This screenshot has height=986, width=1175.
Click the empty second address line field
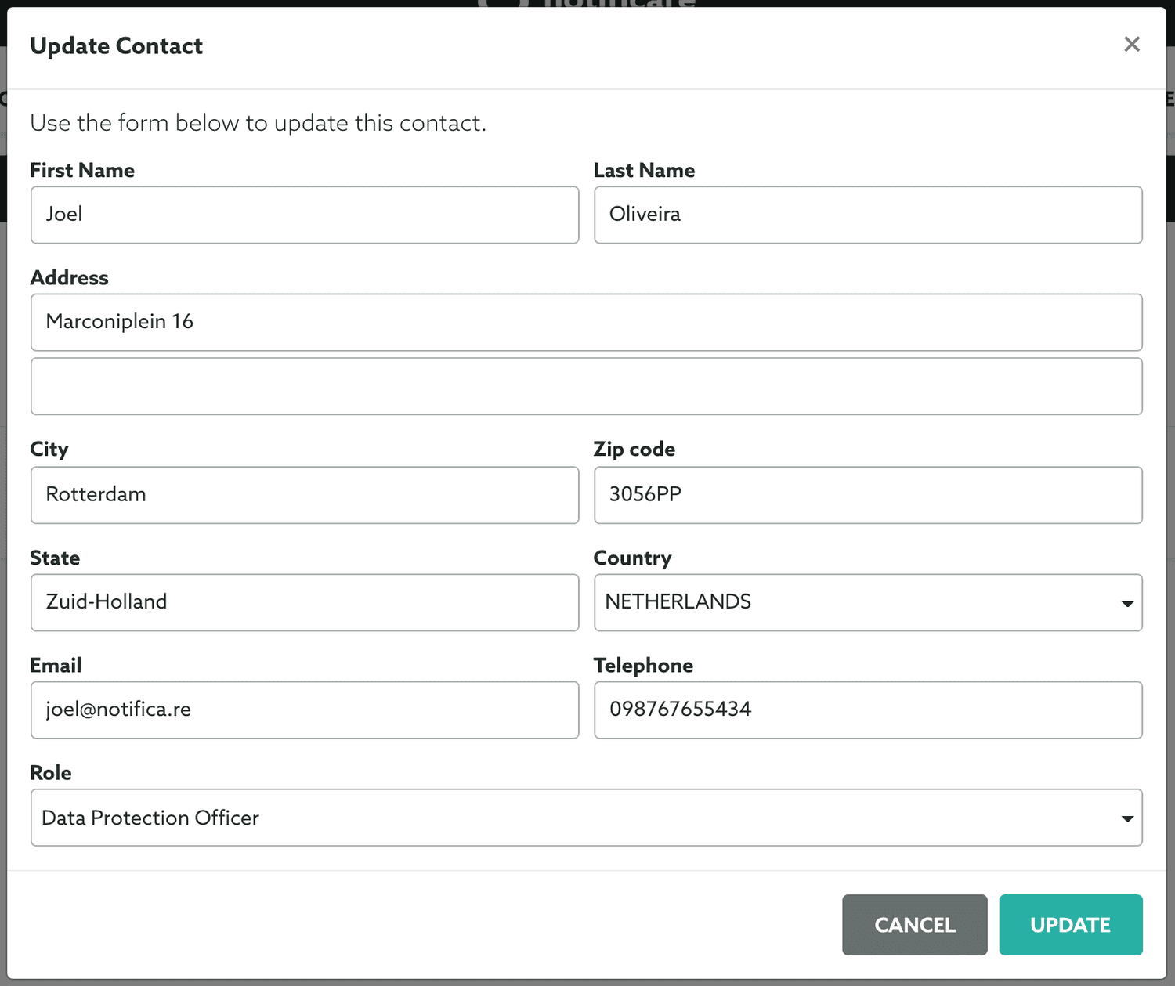pyautogui.click(x=586, y=386)
